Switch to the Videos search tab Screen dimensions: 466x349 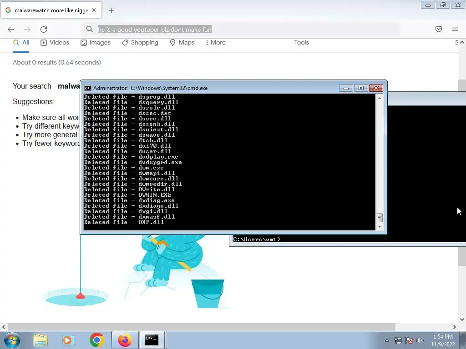click(x=55, y=43)
